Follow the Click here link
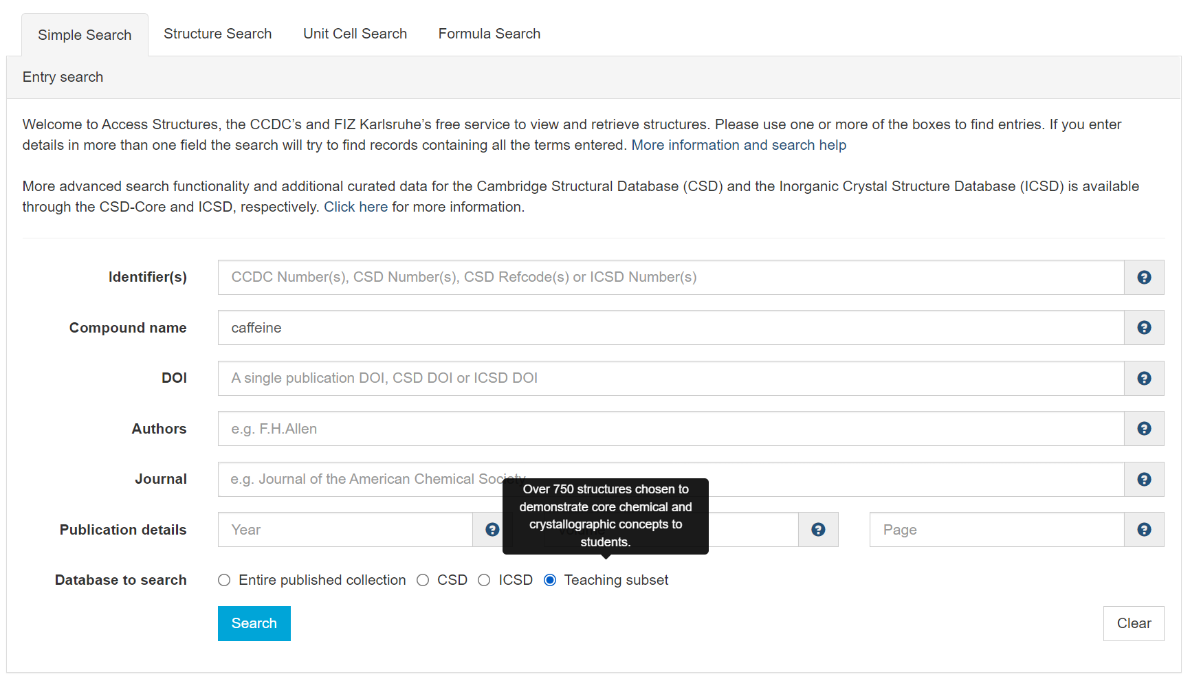 [x=355, y=207]
